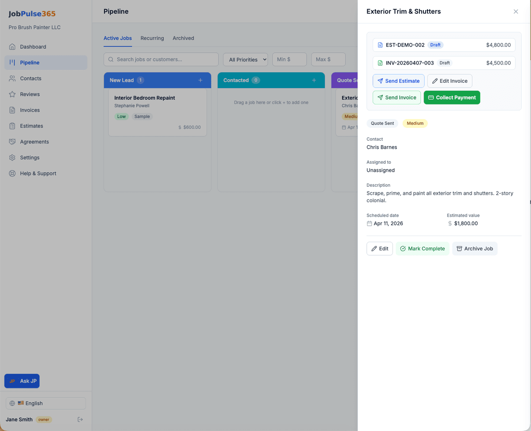
Task: Switch to the Recurring tab
Action: click(x=152, y=38)
